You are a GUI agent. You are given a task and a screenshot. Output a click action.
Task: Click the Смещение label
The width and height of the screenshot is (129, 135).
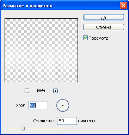click(x=44, y=121)
